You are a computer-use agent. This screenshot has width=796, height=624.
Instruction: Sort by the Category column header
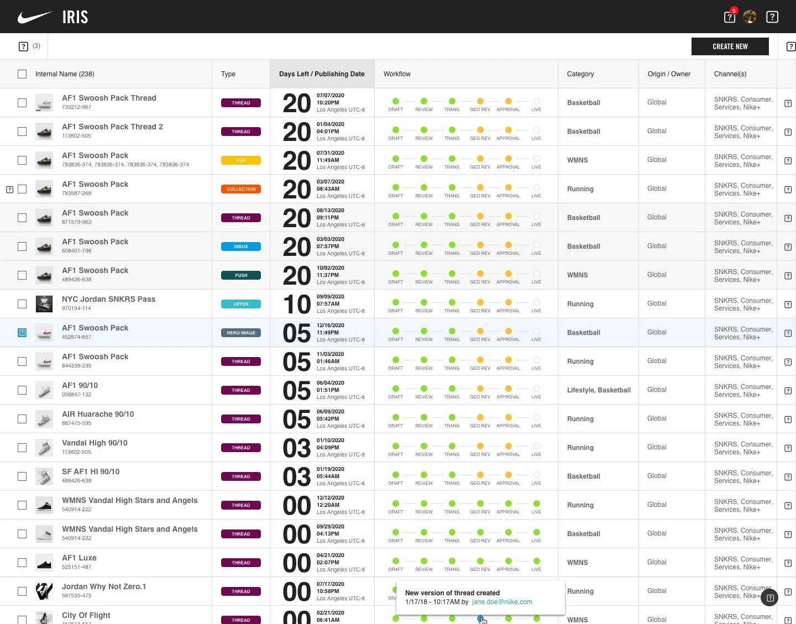(x=580, y=74)
